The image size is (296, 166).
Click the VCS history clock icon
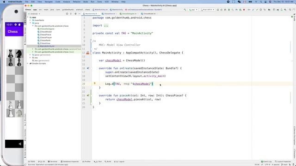coord(261,10)
